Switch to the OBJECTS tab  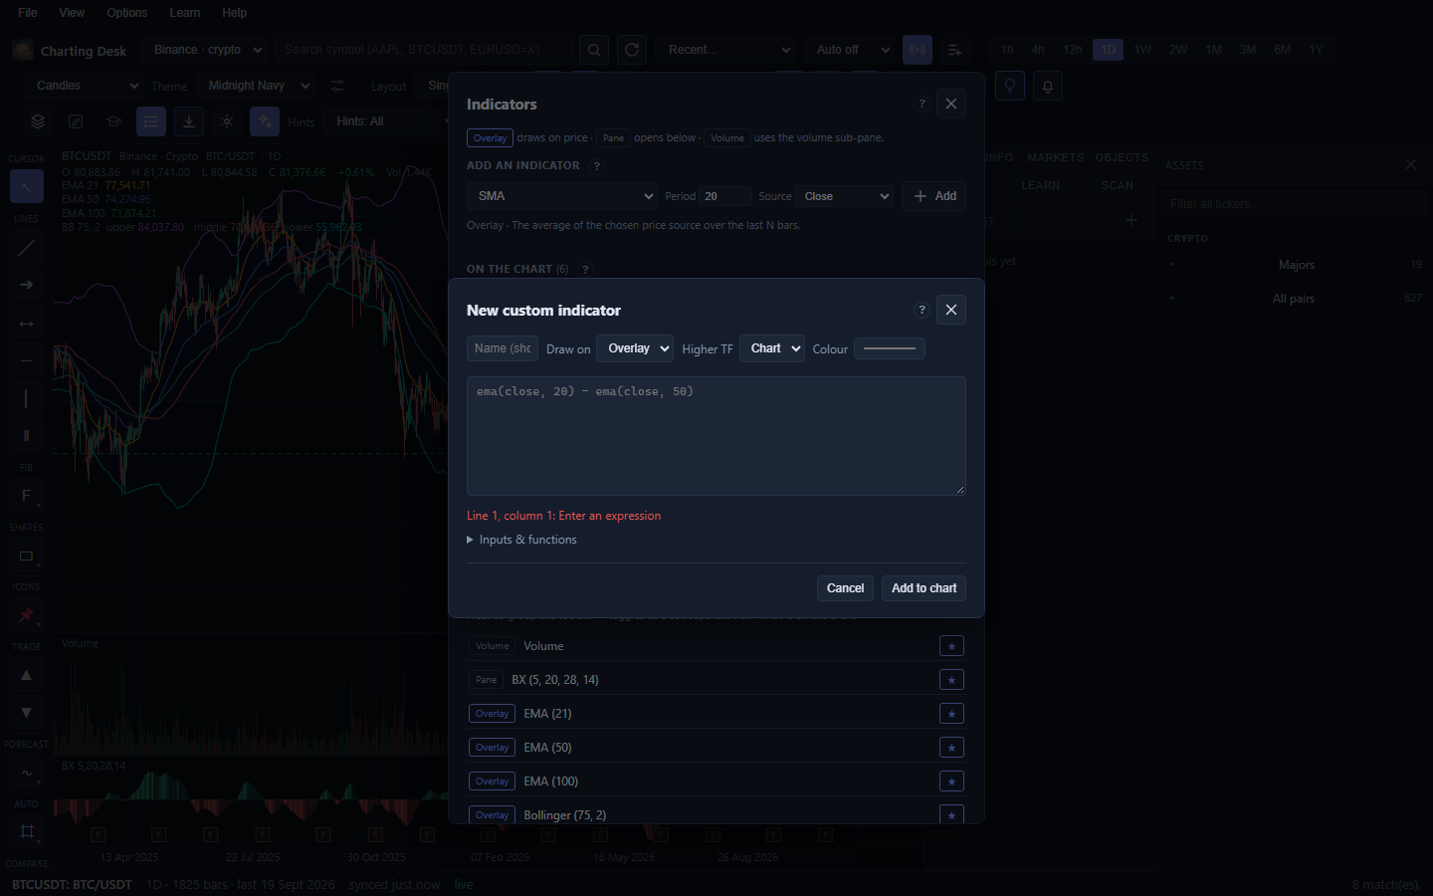(1122, 157)
